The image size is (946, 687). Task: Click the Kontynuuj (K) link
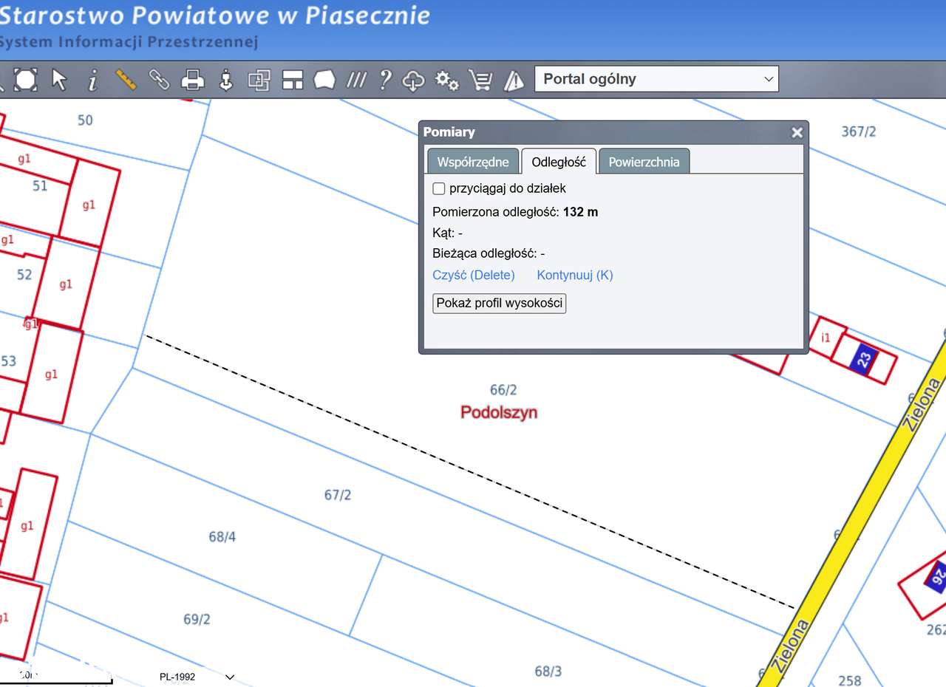pos(575,275)
